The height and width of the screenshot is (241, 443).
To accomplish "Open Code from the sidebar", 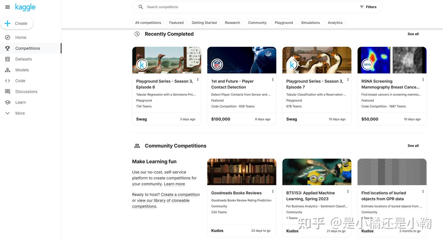I will (30, 81).
